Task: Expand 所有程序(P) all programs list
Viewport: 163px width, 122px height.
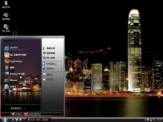Action: point(18,109)
